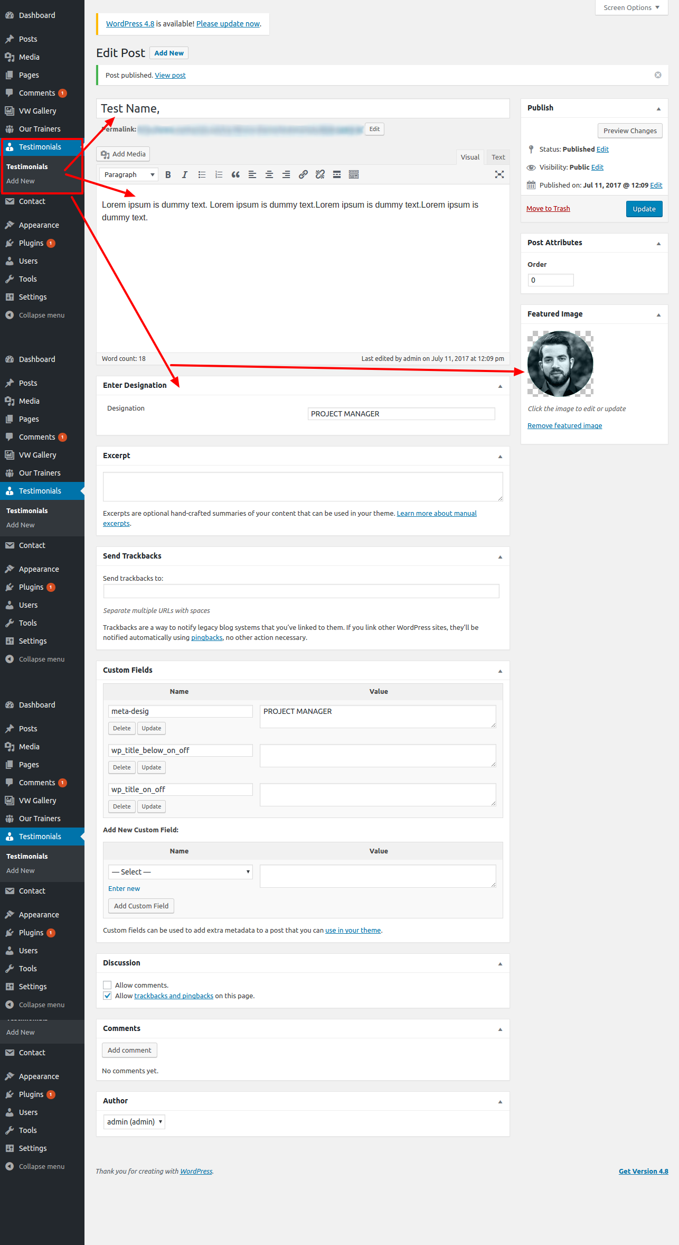Viewport: 679px width, 1245px height.
Task: Click the Preview Changes button
Action: pyautogui.click(x=630, y=131)
